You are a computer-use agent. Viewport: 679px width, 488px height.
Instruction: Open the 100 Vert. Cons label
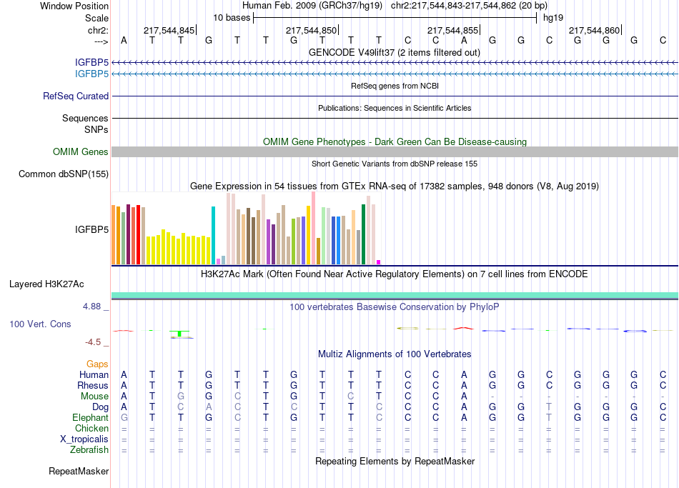point(40,324)
